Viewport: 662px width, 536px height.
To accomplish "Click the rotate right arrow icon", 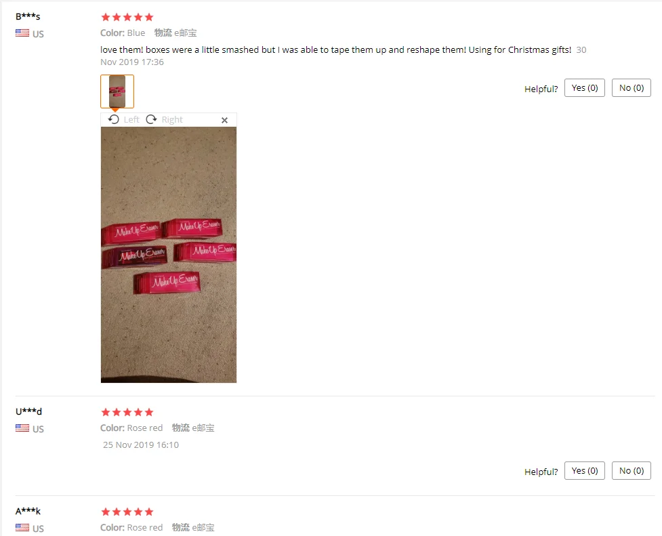I will tap(151, 119).
